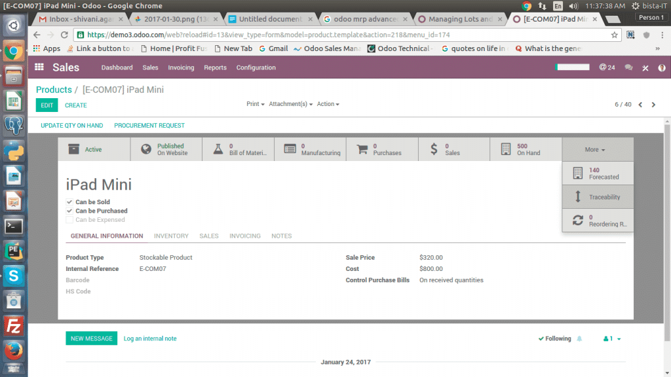Open the Sales dollar sign stat
The width and height of the screenshot is (671, 377).
434,149
